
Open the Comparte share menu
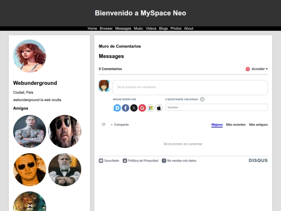(121, 125)
